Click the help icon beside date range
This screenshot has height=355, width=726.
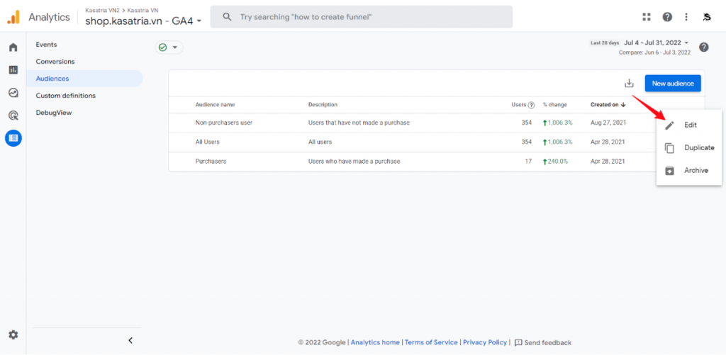(704, 47)
